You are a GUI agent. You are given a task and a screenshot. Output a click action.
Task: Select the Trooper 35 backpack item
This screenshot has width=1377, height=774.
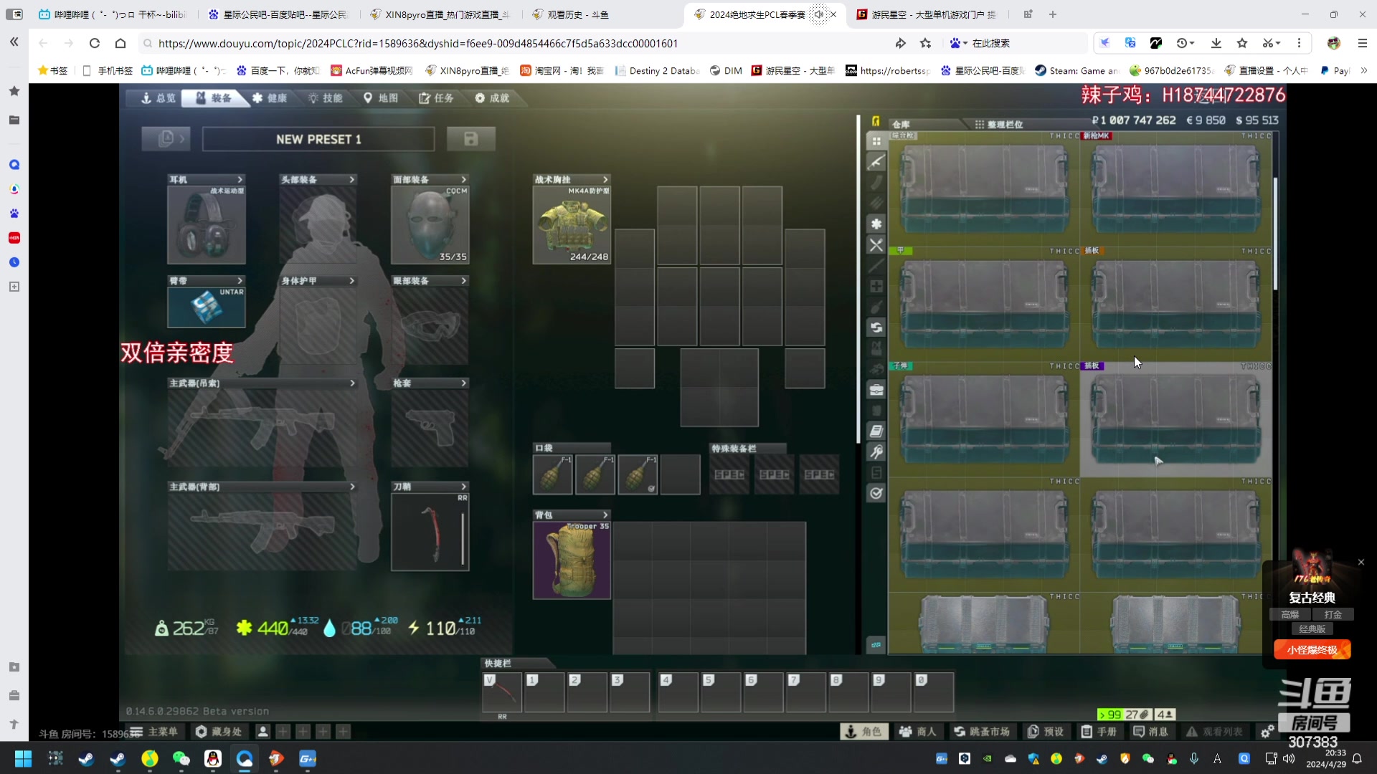click(x=572, y=560)
